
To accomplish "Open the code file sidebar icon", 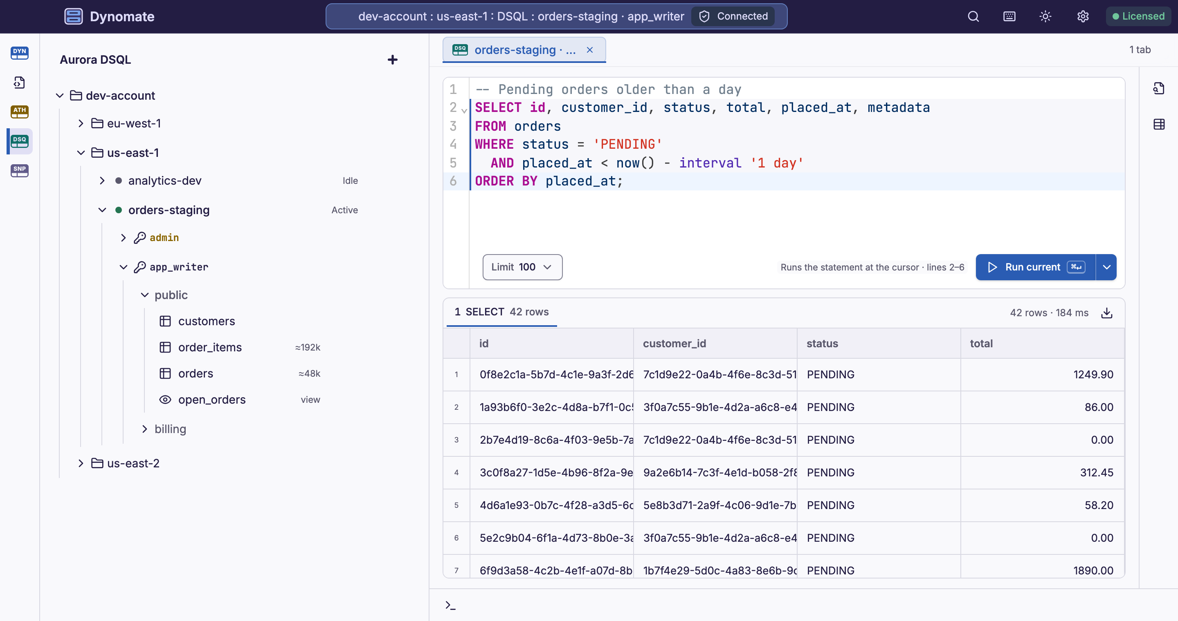I will pyautogui.click(x=20, y=82).
